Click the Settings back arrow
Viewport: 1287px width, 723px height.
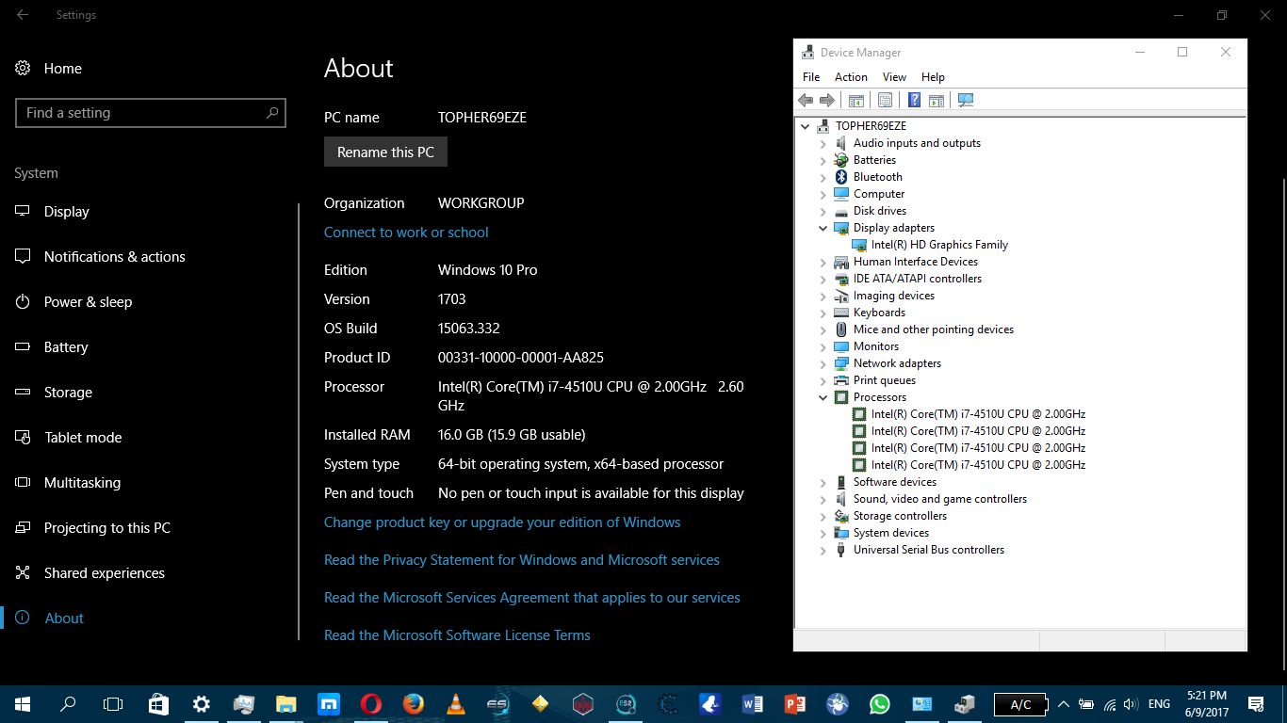click(x=23, y=15)
